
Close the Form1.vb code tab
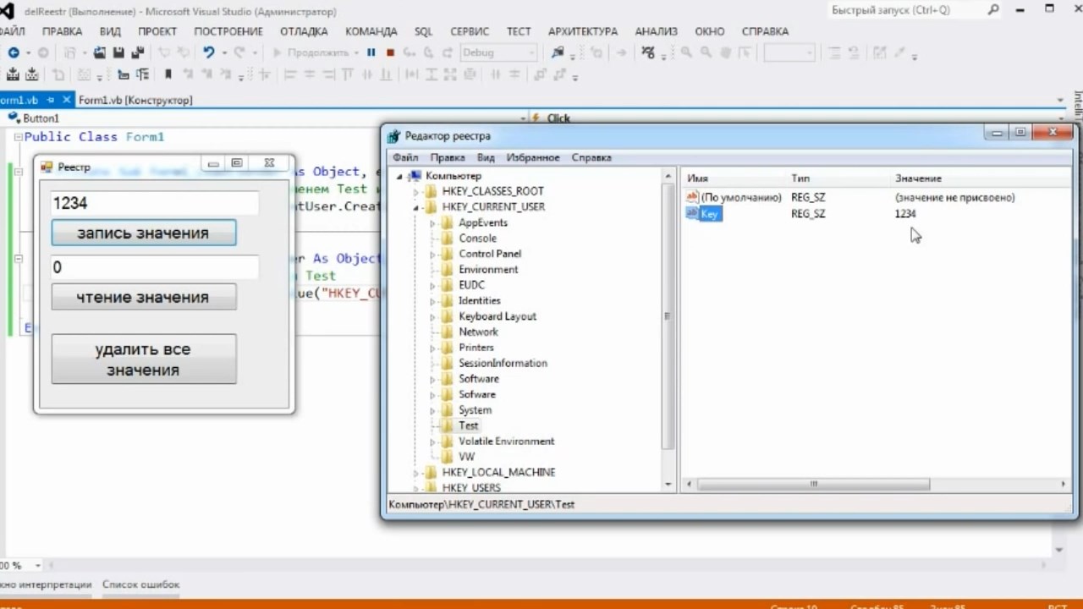(x=66, y=100)
